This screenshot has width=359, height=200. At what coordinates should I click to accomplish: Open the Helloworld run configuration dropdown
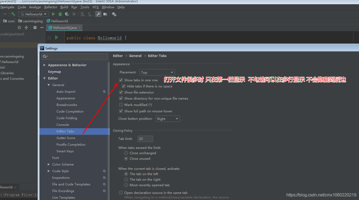(33, 14)
